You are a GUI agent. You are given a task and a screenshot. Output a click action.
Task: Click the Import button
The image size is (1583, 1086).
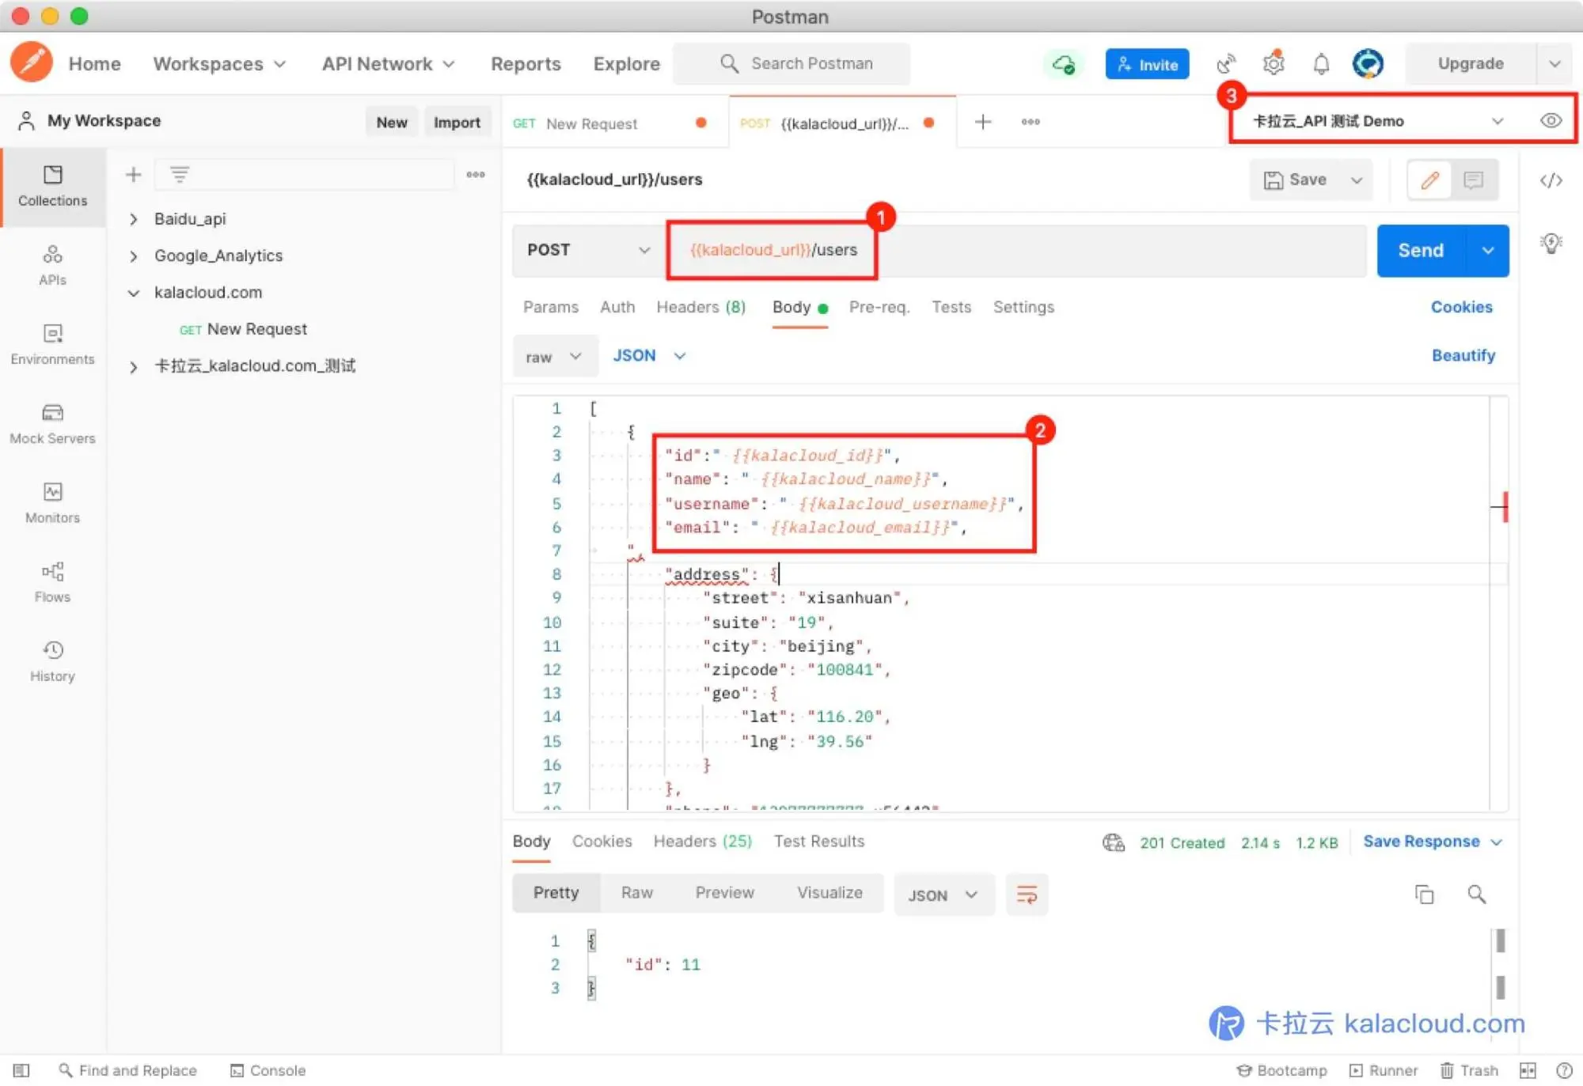pos(457,122)
